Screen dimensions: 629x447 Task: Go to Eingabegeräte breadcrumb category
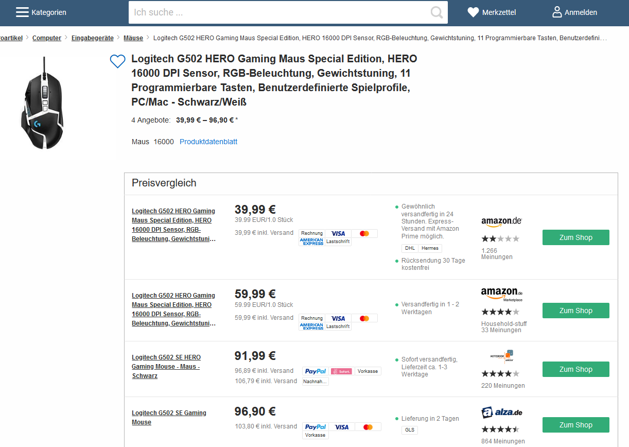93,38
